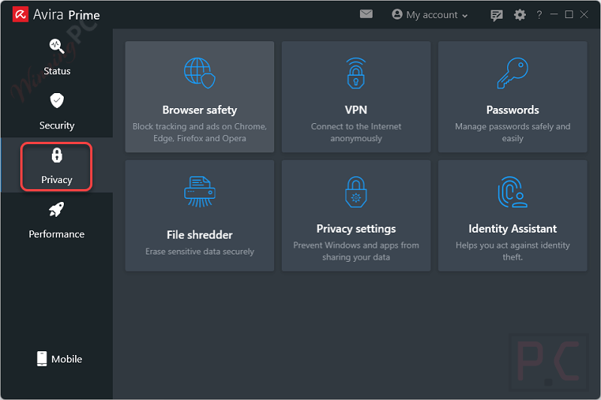Viewport: 601px width, 400px height.
Task: Select the Privacy sidebar tab
Action: (56, 166)
